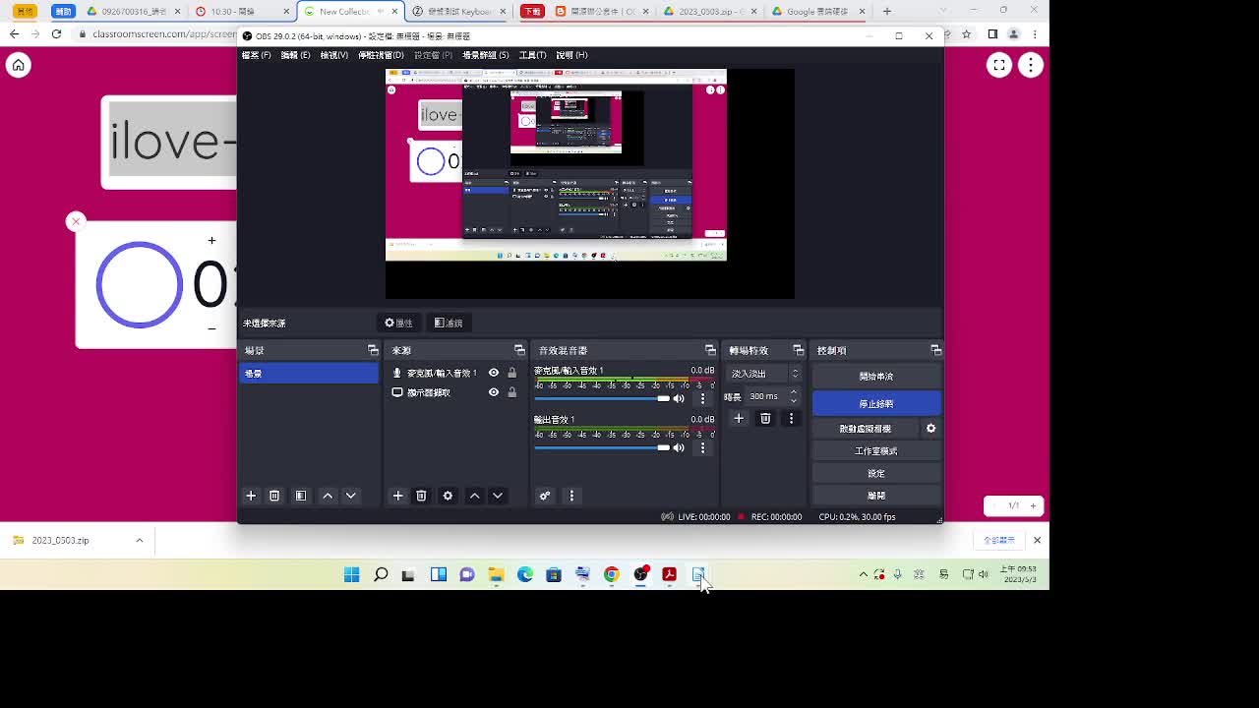Move source up in list
The height and width of the screenshot is (708, 1259).
474,496
